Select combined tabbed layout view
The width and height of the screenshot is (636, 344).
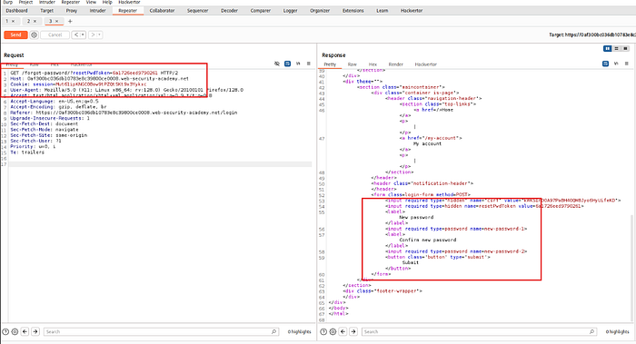click(625, 49)
